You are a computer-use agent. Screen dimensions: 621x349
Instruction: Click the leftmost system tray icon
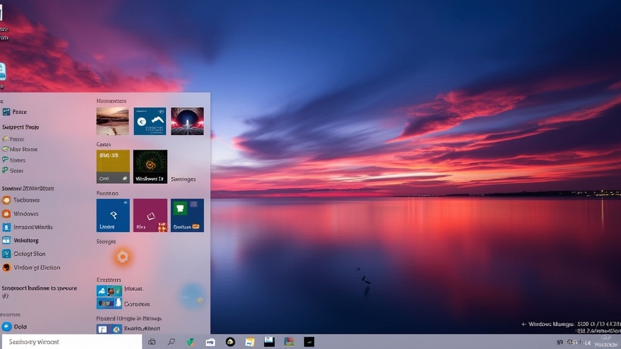point(560,342)
